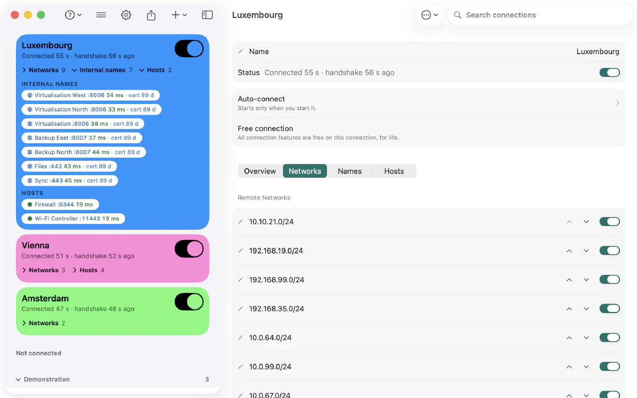Move 192.168.35.0/24 down with arrow
The image size is (637, 398).
[x=586, y=308]
